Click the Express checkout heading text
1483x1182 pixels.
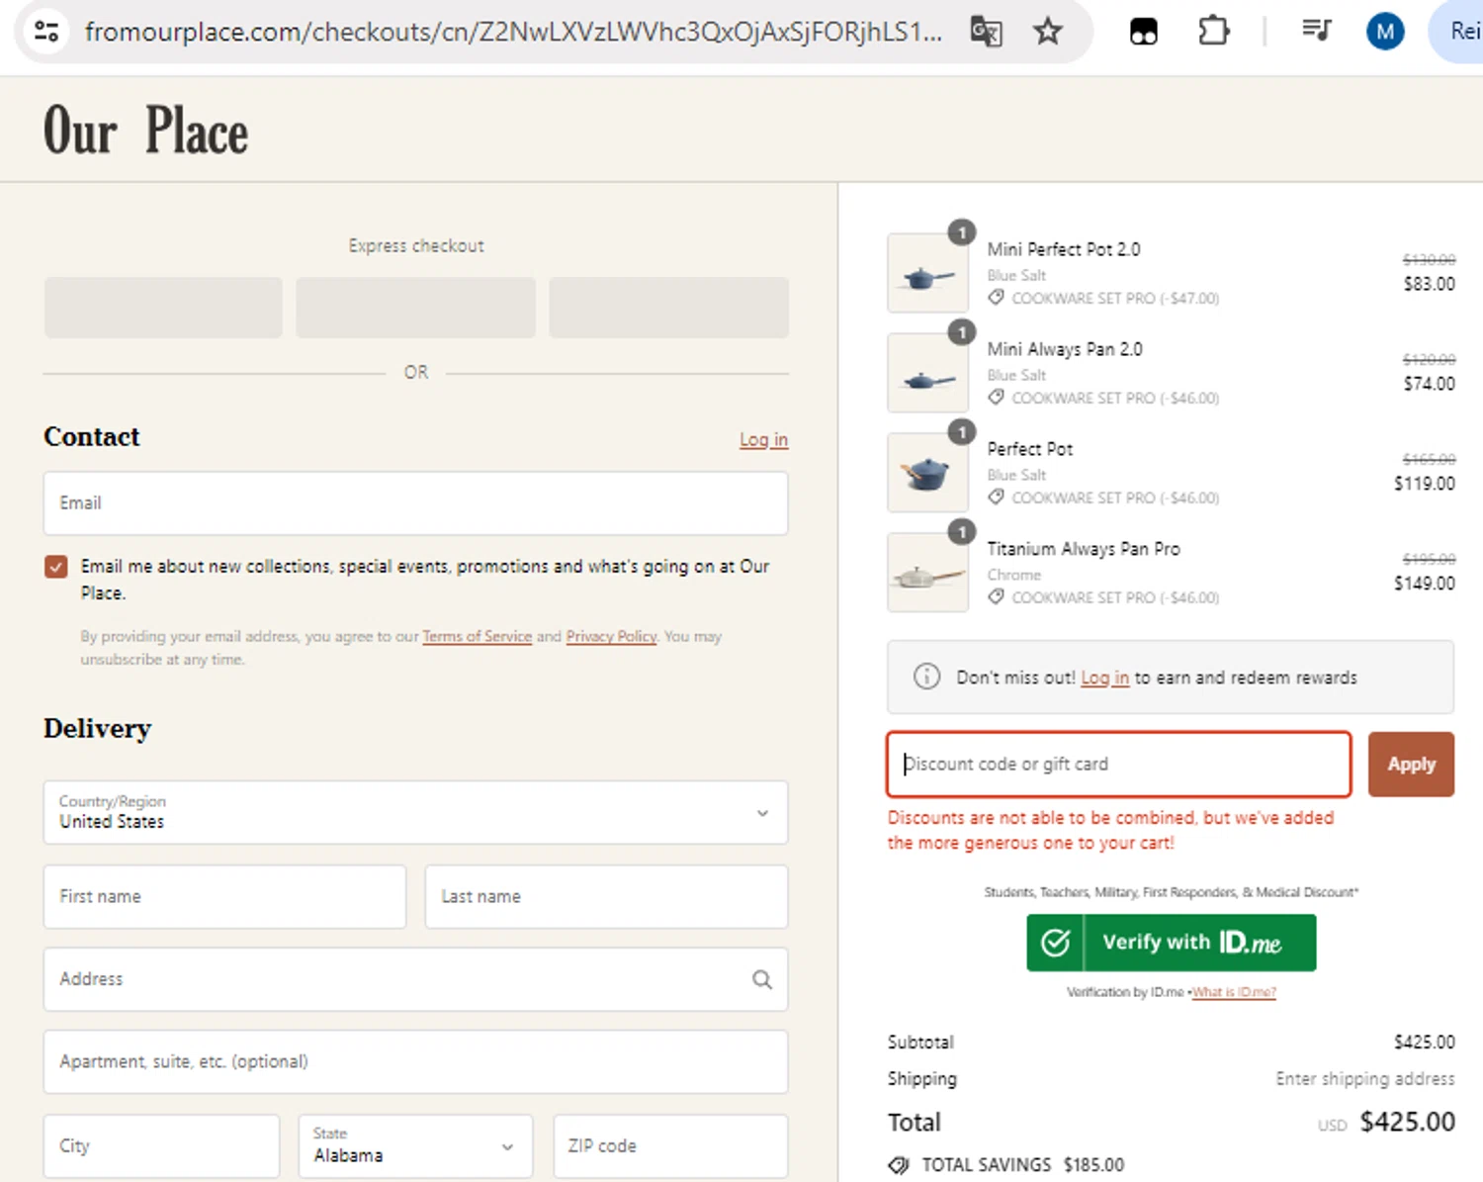[416, 245]
